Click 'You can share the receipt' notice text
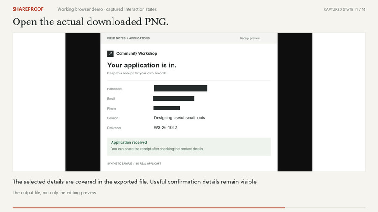Image resolution: width=378 pixels, height=212 pixels. tap(157, 149)
